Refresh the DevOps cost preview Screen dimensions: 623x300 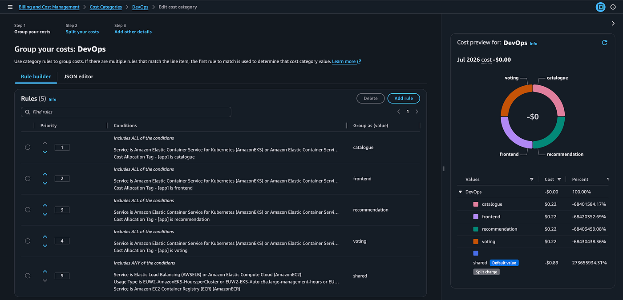pos(604,43)
